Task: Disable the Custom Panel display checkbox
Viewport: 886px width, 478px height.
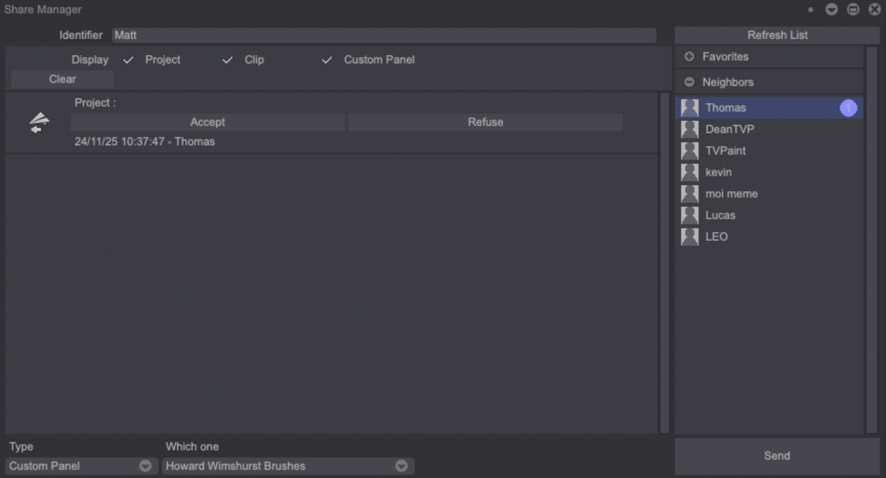Action: [x=327, y=60]
